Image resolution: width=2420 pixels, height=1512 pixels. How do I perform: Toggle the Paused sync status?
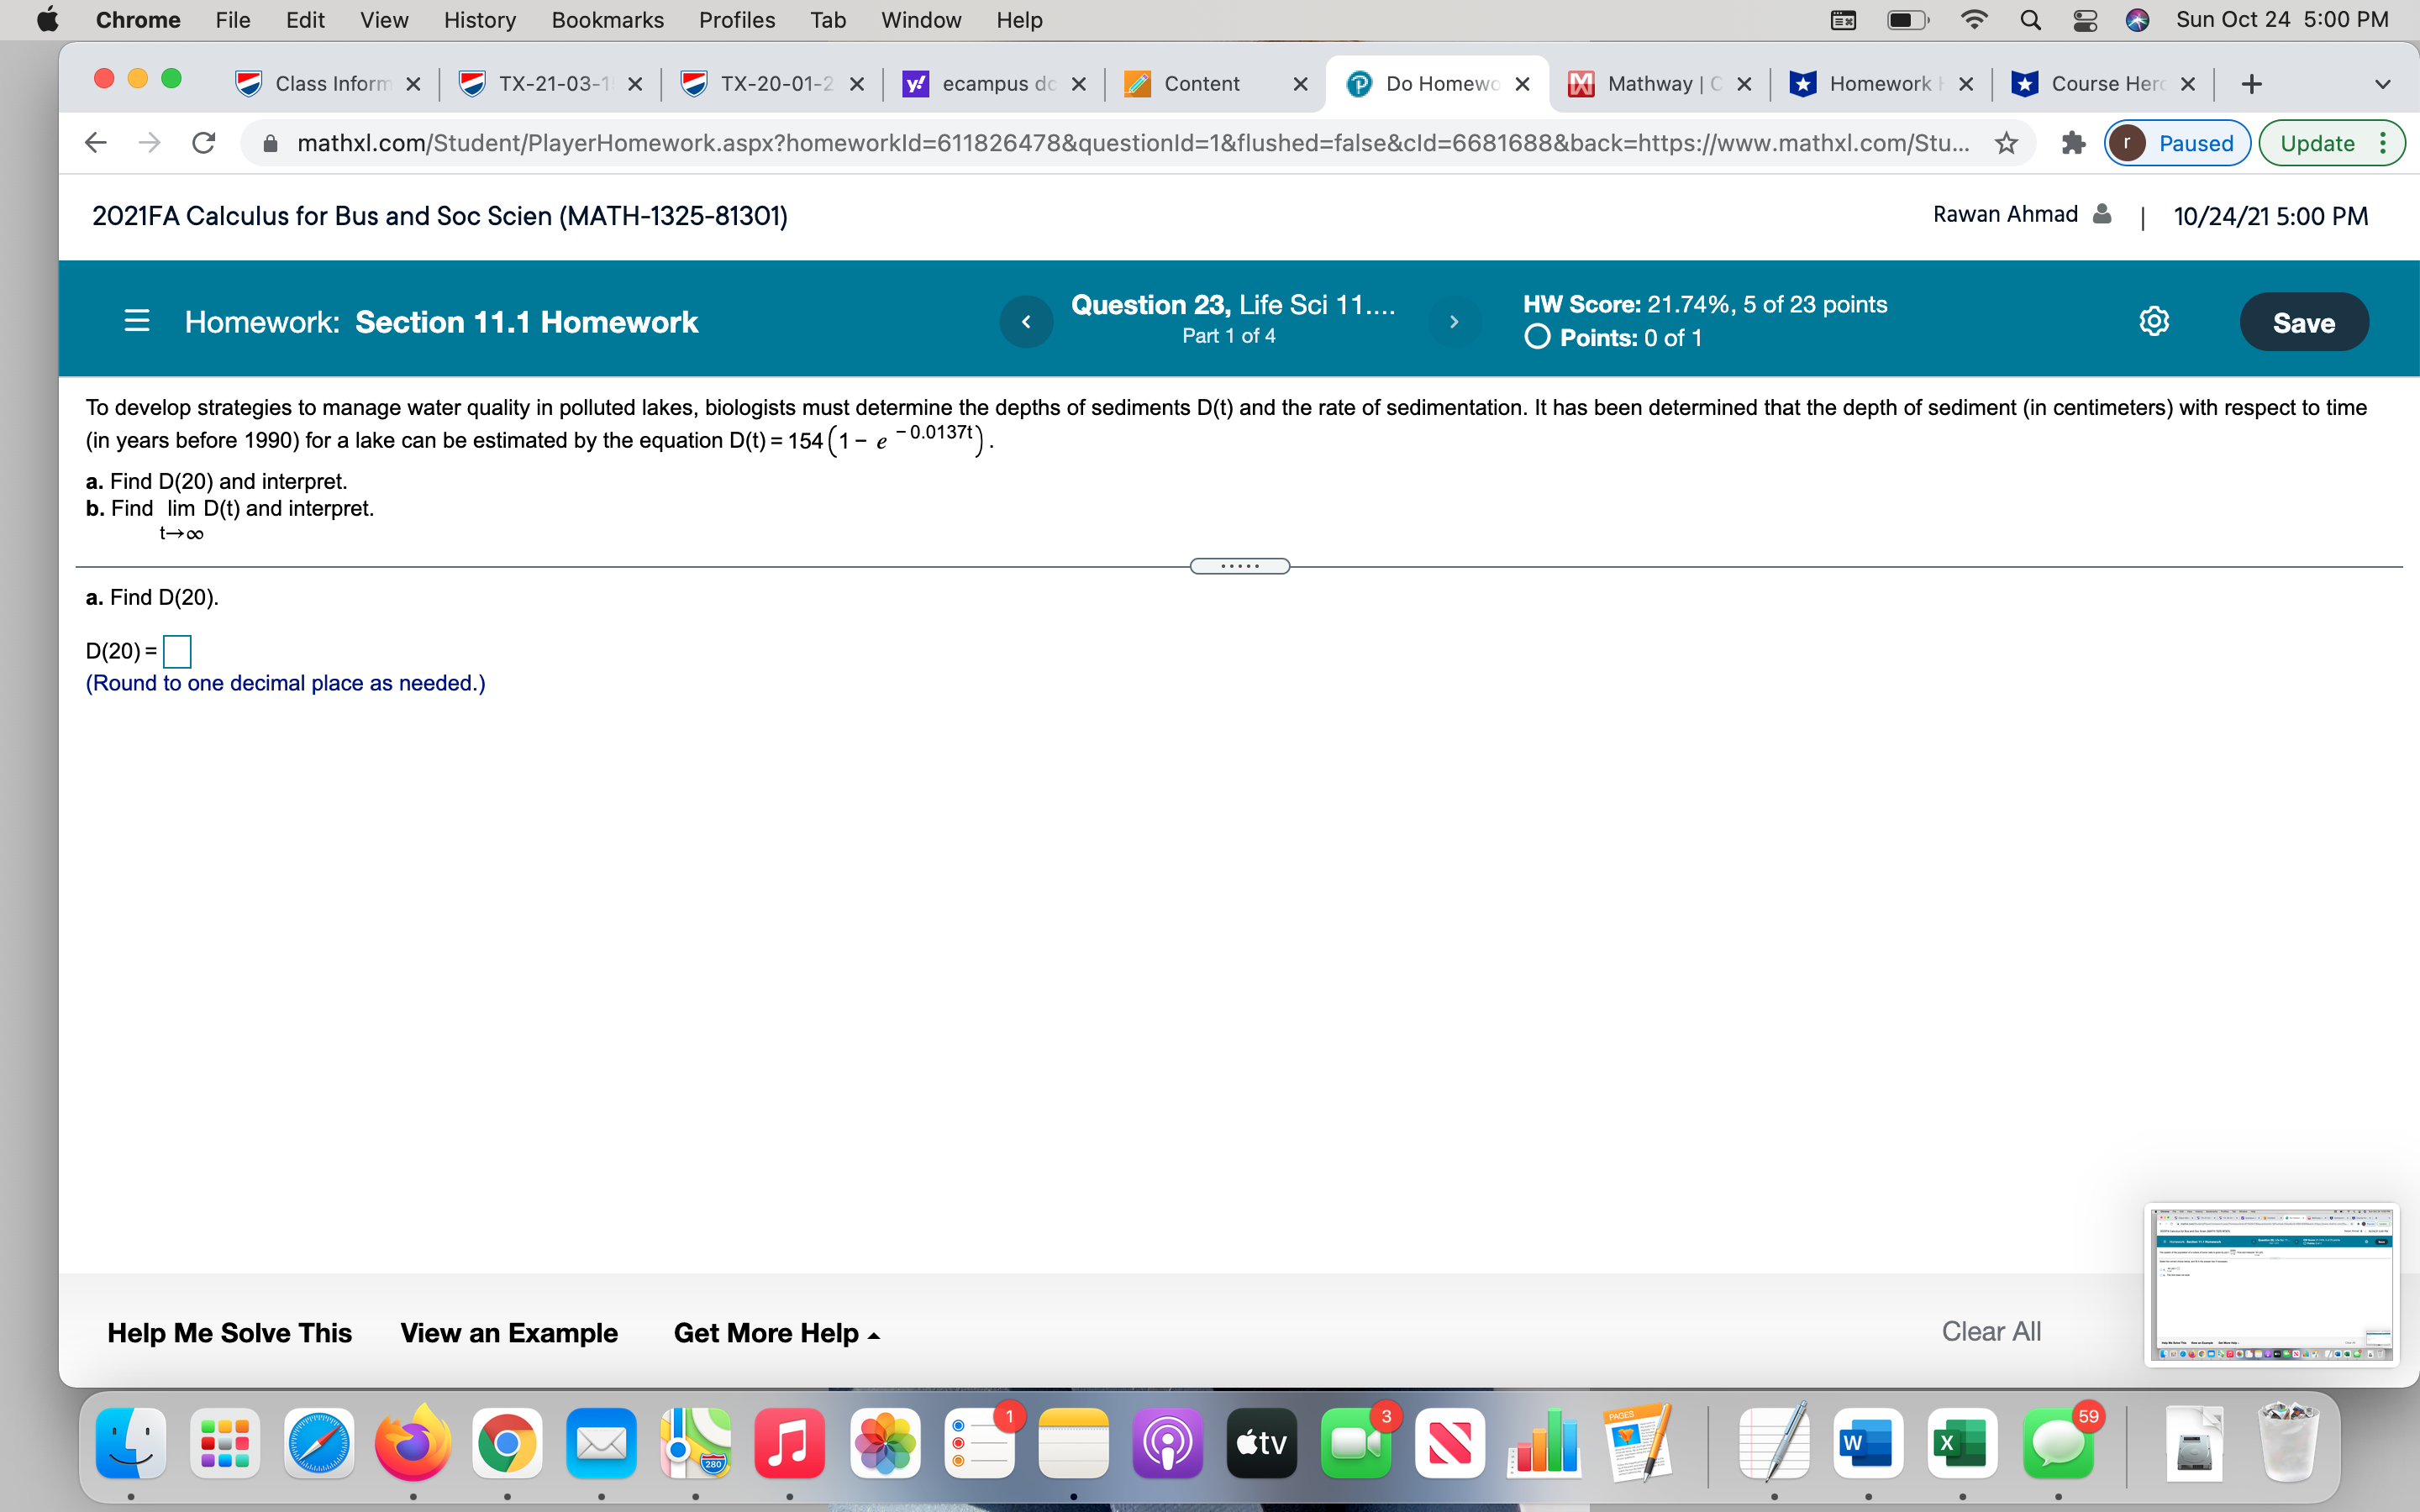(2178, 143)
